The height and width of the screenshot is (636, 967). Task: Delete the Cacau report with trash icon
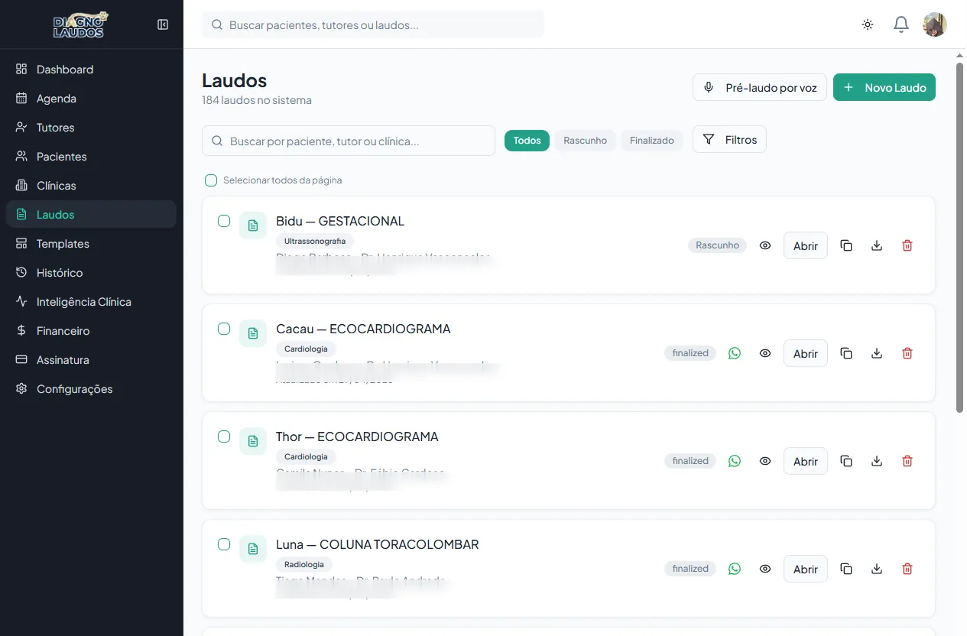point(907,353)
